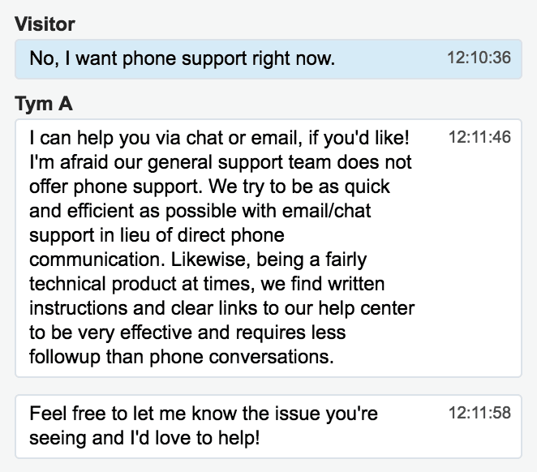The image size is (537, 472).
Task: Click the Visitor sender name label
Action: pos(45,24)
